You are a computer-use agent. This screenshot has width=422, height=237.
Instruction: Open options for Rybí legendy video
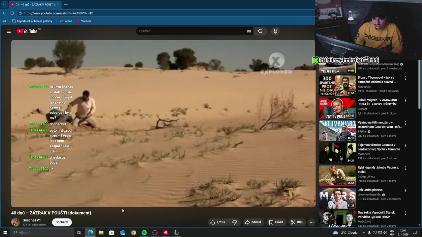pos(406,168)
